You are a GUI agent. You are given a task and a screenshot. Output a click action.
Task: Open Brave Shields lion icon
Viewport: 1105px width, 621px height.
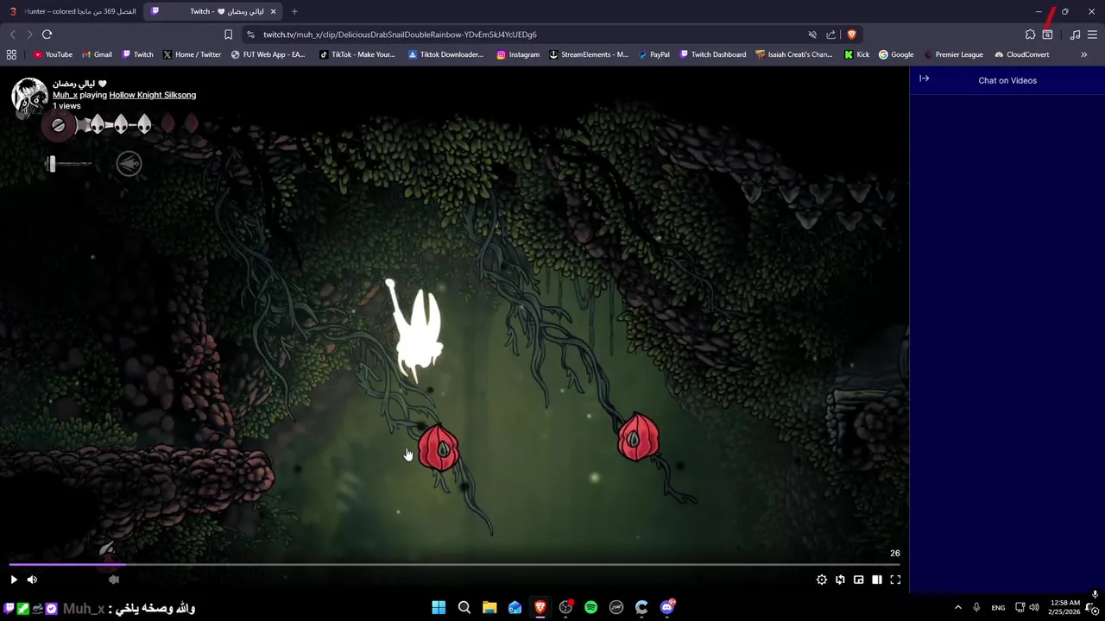(x=851, y=34)
